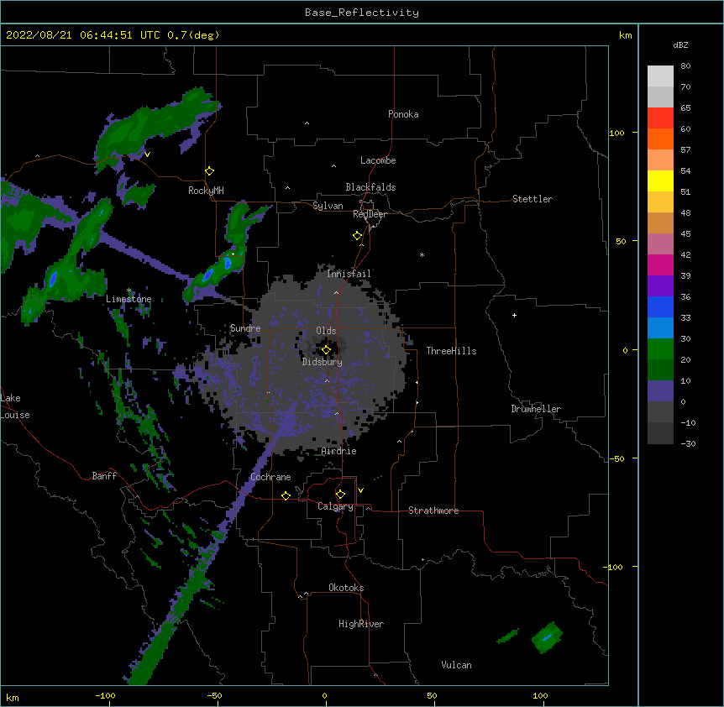Click the ThreeHills label
724x707 pixels.
tap(451, 351)
